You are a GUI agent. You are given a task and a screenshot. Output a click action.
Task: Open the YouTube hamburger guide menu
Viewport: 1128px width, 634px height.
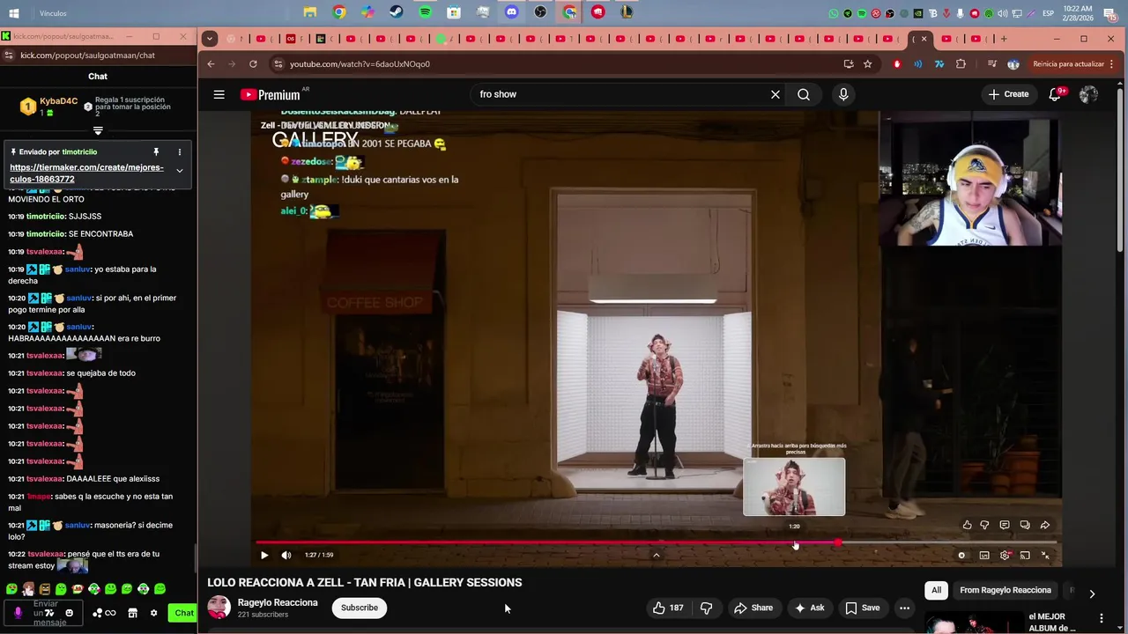point(219,94)
